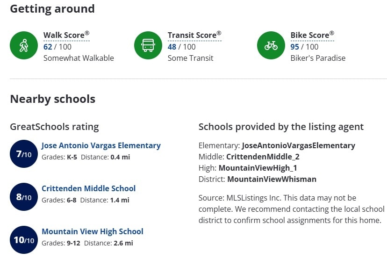Open Mountain View High School link
The height and width of the screenshot is (259, 387).
pos(92,231)
